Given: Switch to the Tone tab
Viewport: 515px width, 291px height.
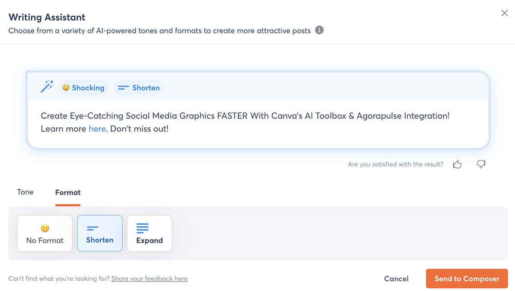Looking at the screenshot, I should [25, 192].
